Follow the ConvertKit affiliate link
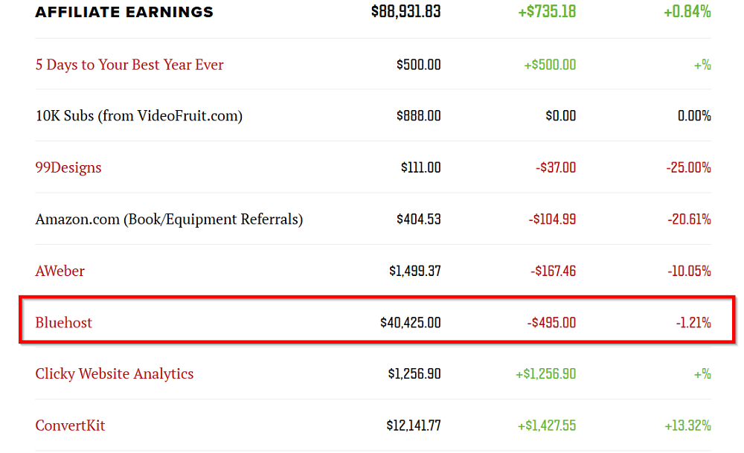Viewport: 744px width, 453px height. point(70,425)
